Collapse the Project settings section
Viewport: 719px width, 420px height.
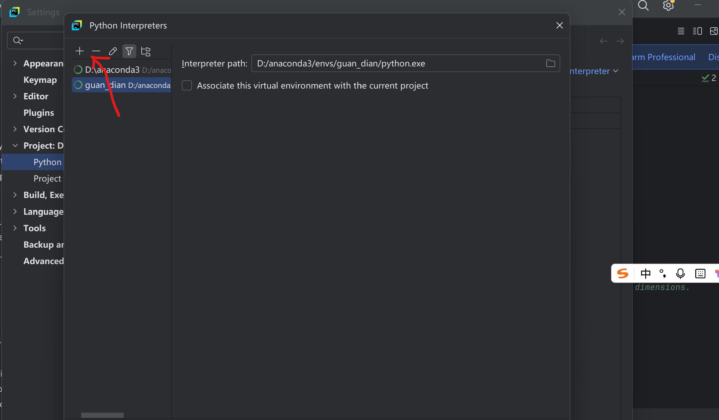tap(15, 145)
